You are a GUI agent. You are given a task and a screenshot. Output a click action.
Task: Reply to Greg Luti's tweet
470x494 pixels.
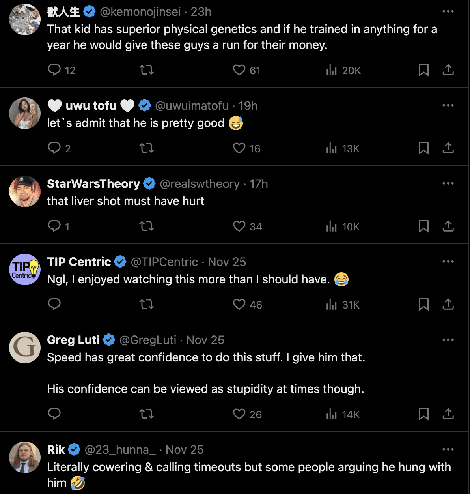coord(54,414)
